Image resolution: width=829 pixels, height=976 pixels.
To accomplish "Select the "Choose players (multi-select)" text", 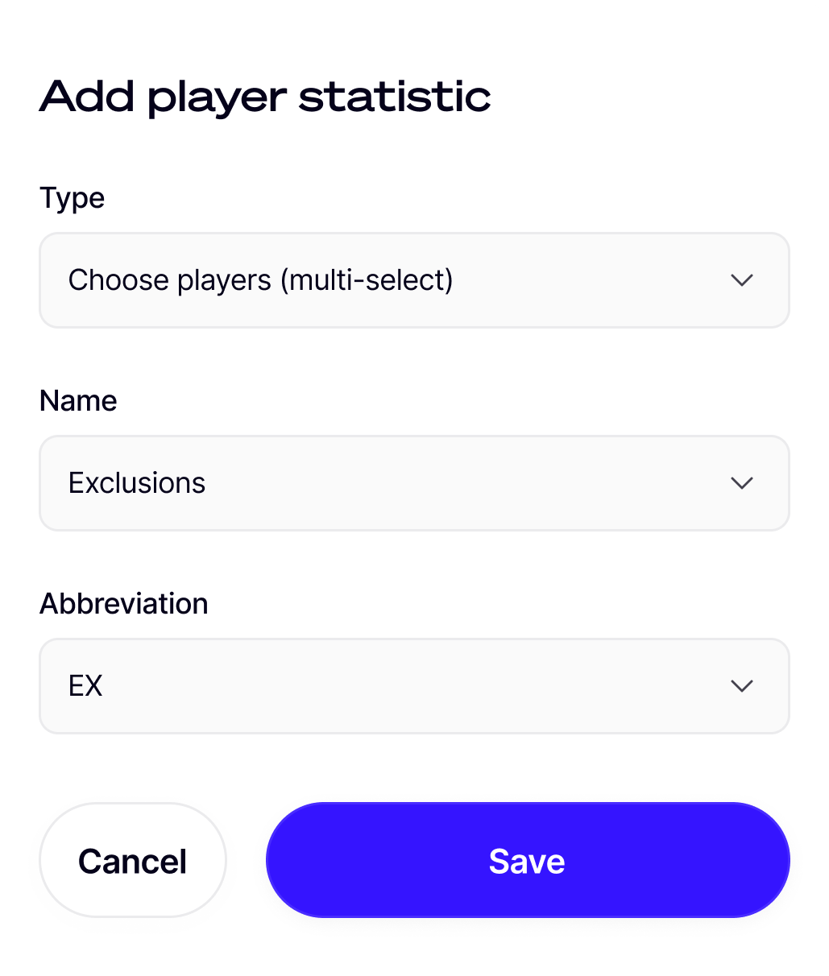I will tap(260, 280).
